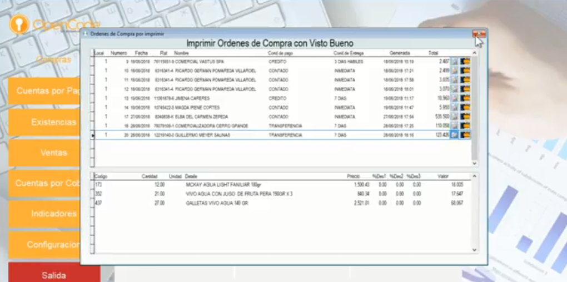Click the 'Cond.de Entrega' column header
567x282 pixels.
point(348,53)
